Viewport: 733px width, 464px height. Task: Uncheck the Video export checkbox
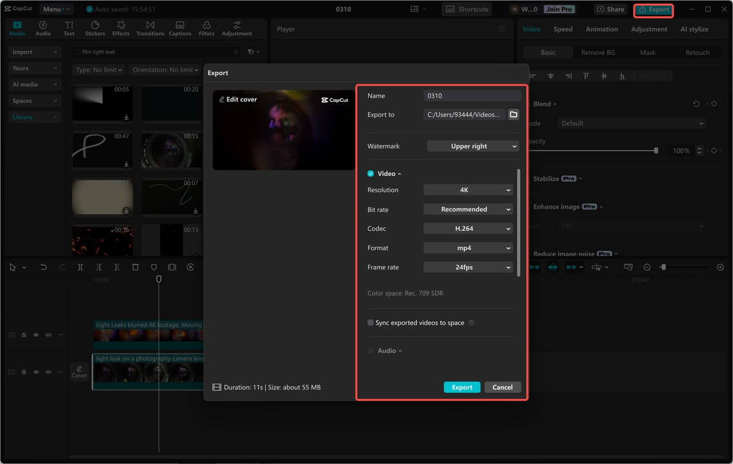[371, 174]
